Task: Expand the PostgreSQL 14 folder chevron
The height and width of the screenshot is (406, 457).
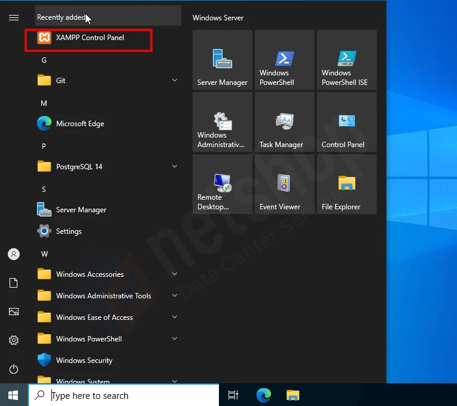Action: tap(175, 166)
